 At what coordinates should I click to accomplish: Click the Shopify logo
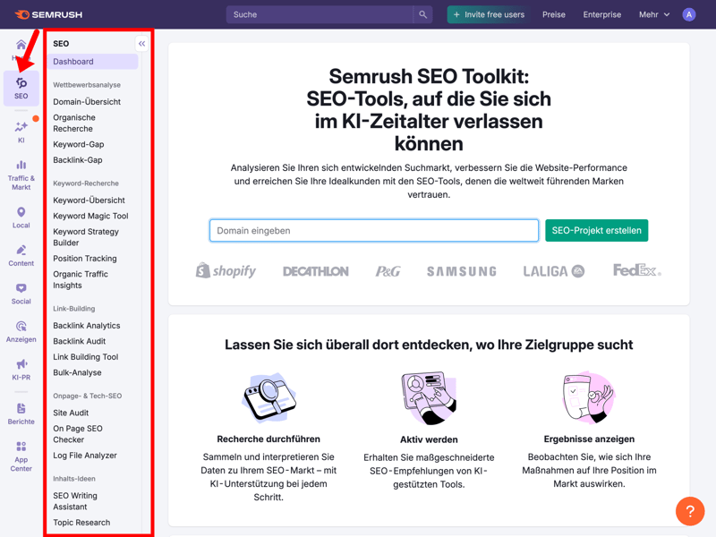[226, 271]
